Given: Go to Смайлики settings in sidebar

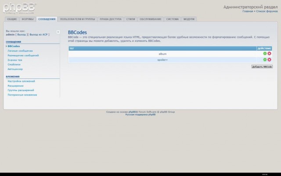Looking at the screenshot, I should pos(14,65).
